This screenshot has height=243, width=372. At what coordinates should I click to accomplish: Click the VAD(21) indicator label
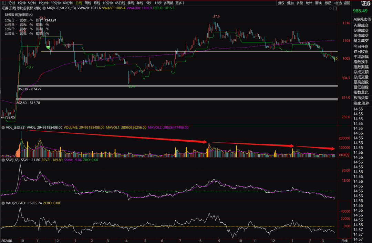pyautogui.click(x=12, y=203)
